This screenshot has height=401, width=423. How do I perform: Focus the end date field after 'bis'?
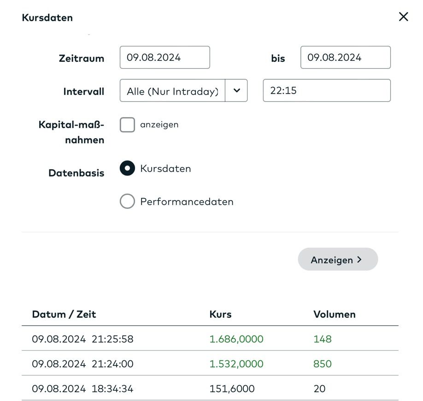point(345,58)
